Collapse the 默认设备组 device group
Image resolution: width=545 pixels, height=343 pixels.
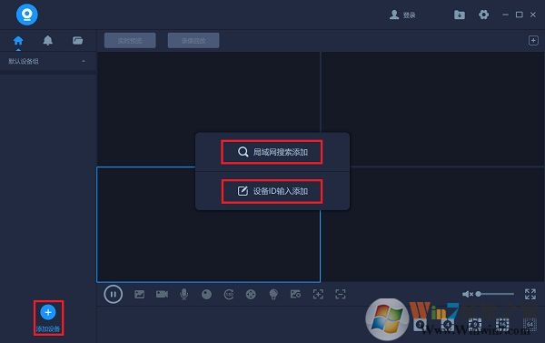(x=84, y=61)
